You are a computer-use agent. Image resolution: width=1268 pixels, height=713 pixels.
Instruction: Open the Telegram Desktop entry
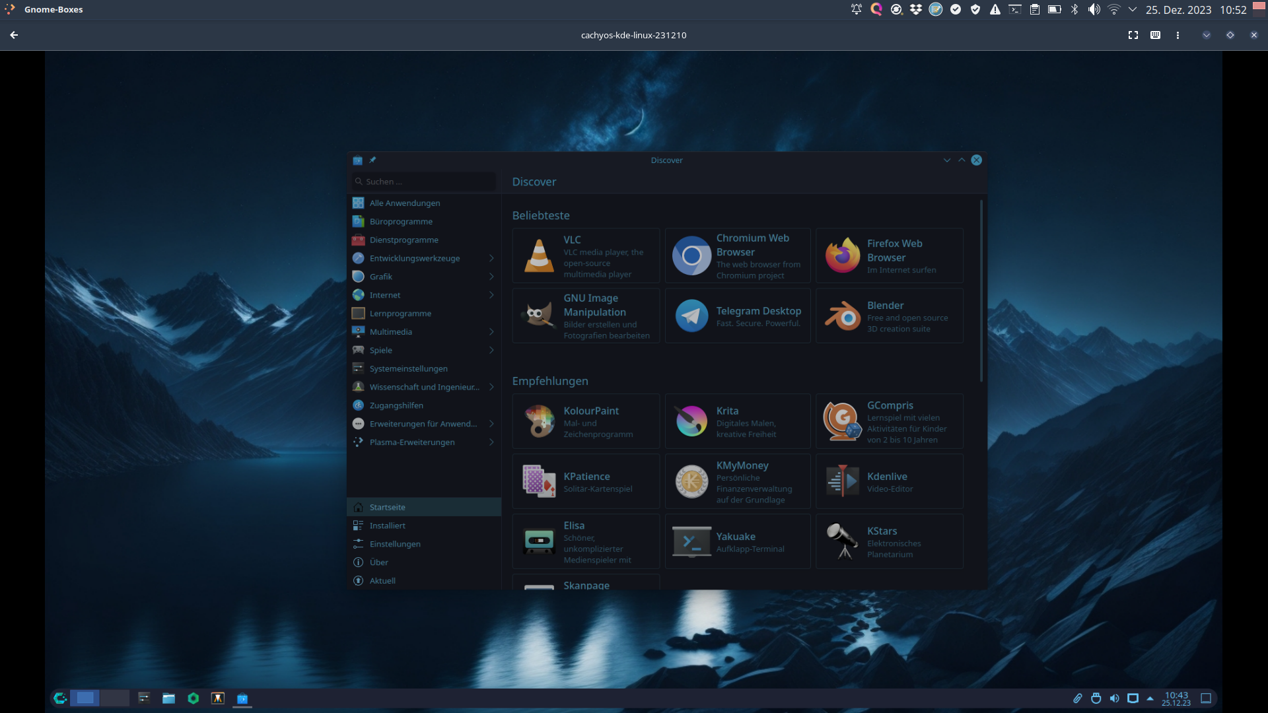(x=738, y=316)
